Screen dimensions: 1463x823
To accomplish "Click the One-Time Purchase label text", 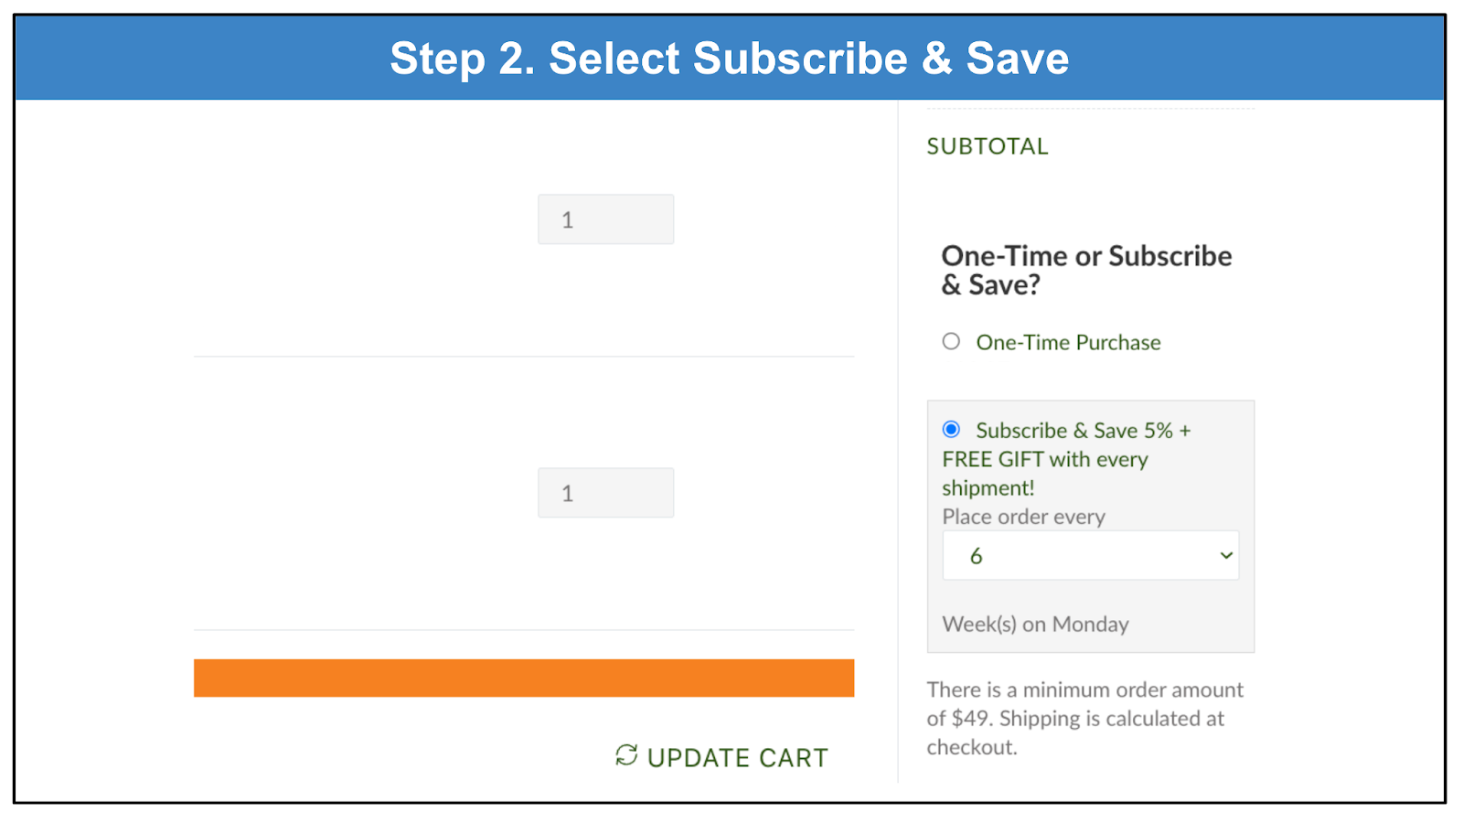I will [x=1068, y=342].
